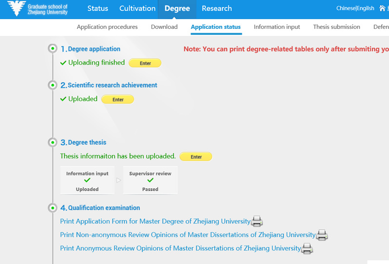Open Print Application Form for Master Degree link
The height and width of the screenshot is (264, 389).
point(156,221)
